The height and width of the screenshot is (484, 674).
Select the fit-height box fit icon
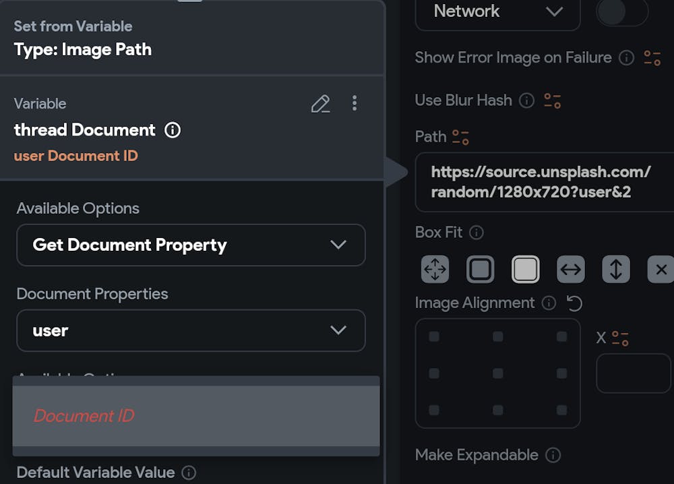pyautogui.click(x=616, y=270)
